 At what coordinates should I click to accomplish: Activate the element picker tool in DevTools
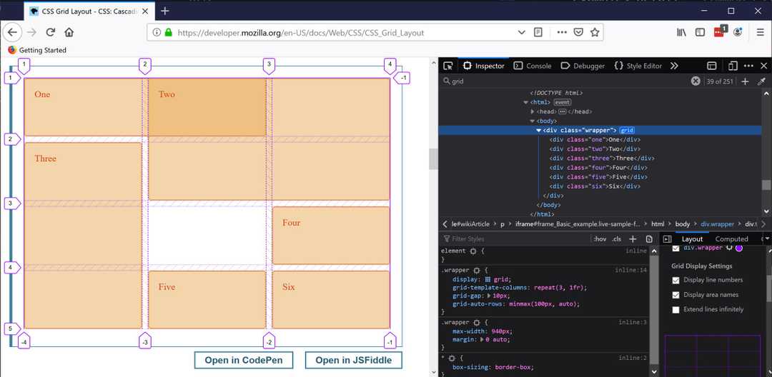click(448, 66)
